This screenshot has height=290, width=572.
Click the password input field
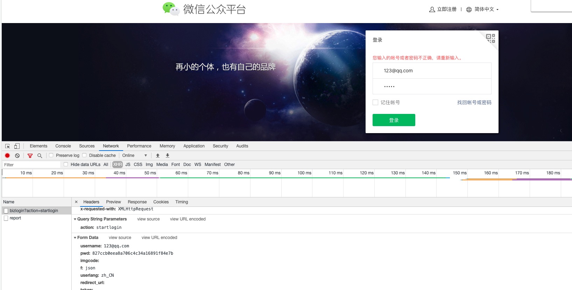click(432, 86)
